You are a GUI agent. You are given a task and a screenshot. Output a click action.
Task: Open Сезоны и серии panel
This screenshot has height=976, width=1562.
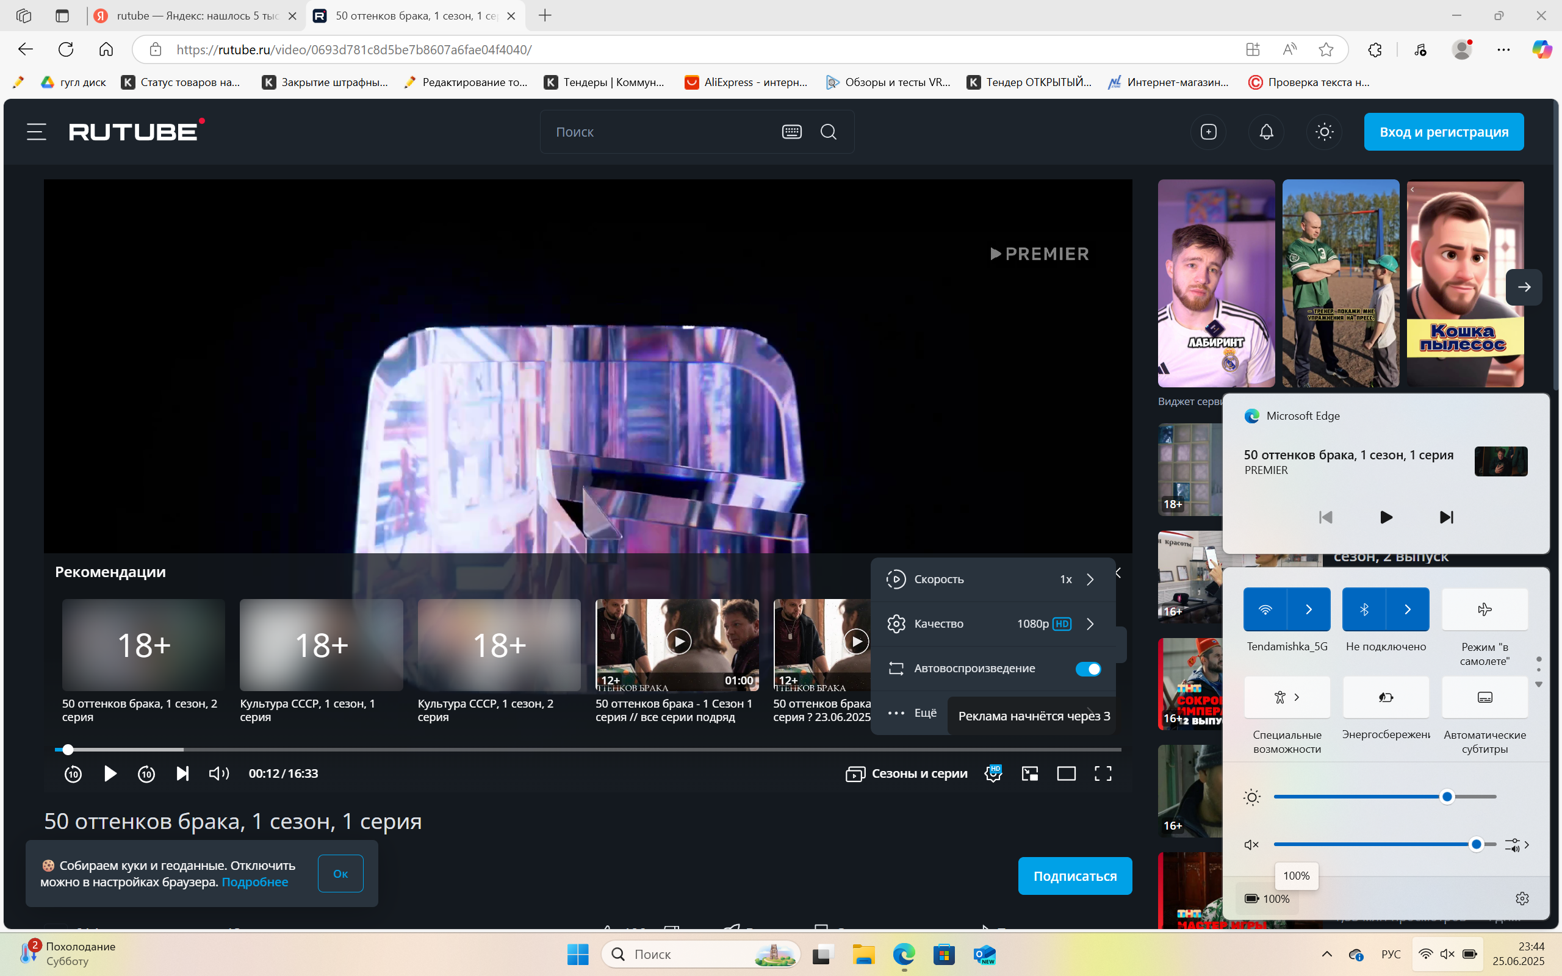(x=906, y=773)
